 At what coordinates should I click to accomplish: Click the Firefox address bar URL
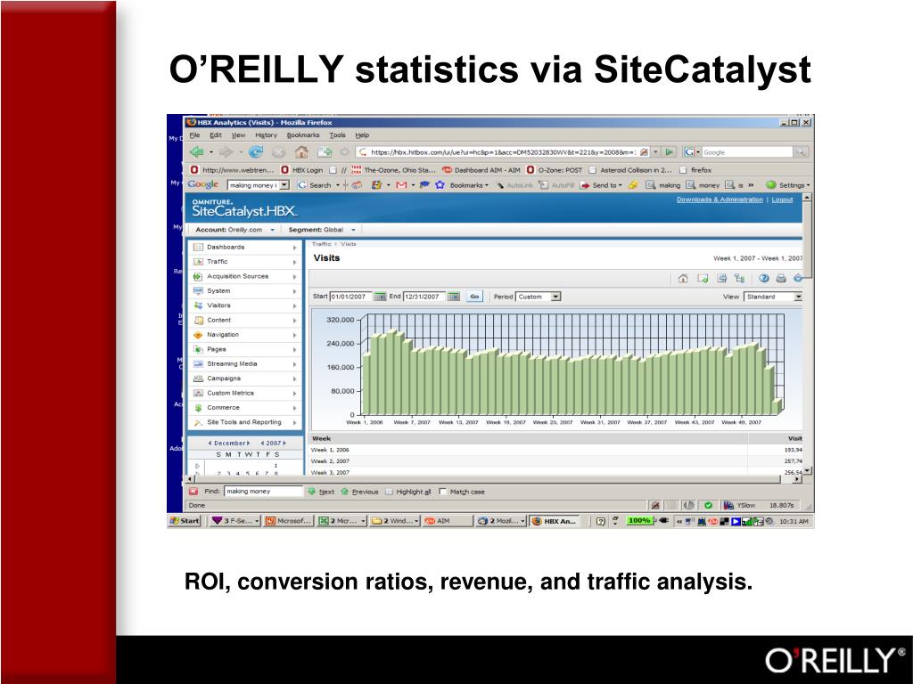click(x=503, y=151)
